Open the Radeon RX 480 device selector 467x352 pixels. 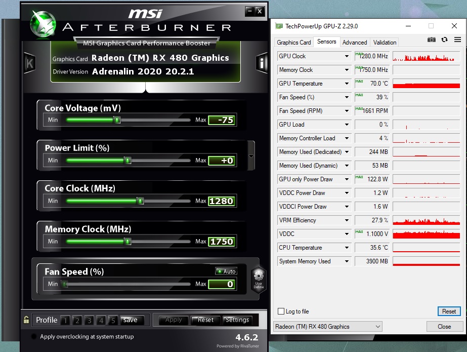click(328, 327)
